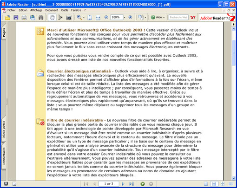237x188 pixels.
Task: Click the zoom out minus button
Action: pos(106,17)
